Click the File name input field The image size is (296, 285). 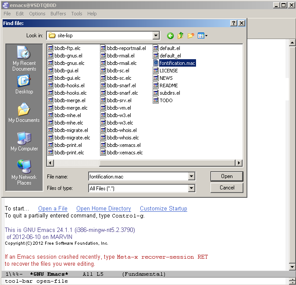(139, 176)
